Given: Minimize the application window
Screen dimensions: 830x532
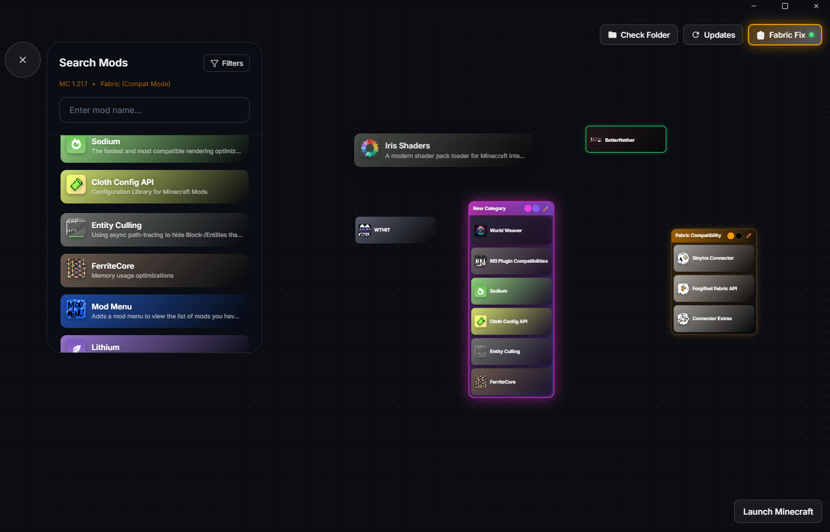Looking at the screenshot, I should point(754,6).
